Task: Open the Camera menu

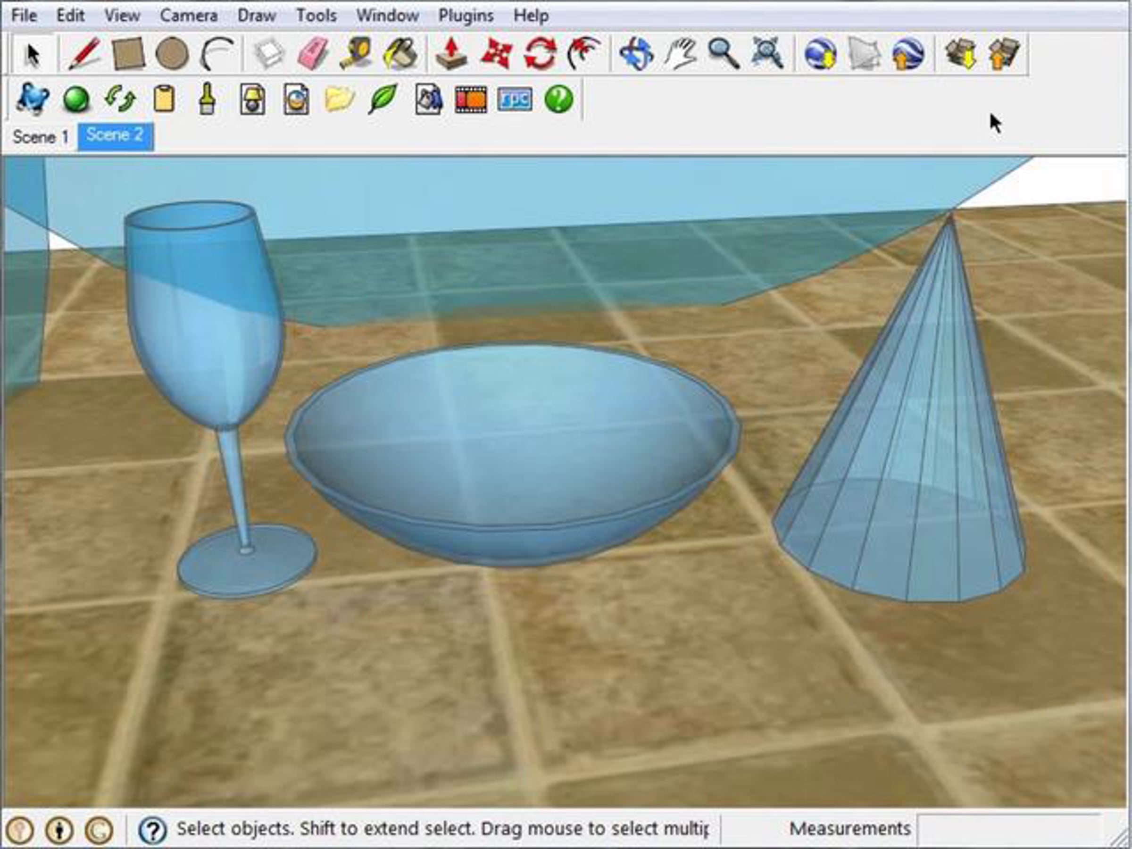Action: pos(188,16)
